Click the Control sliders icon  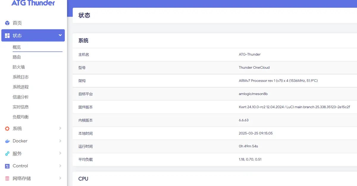(7, 166)
